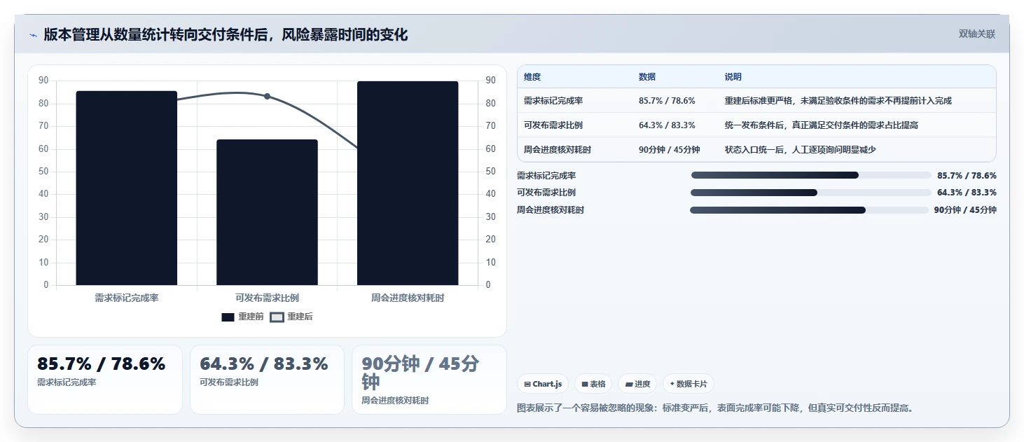The image size is (1024, 442).
Task: Click the 64.3% / 83.3% data card
Action: 267,380
